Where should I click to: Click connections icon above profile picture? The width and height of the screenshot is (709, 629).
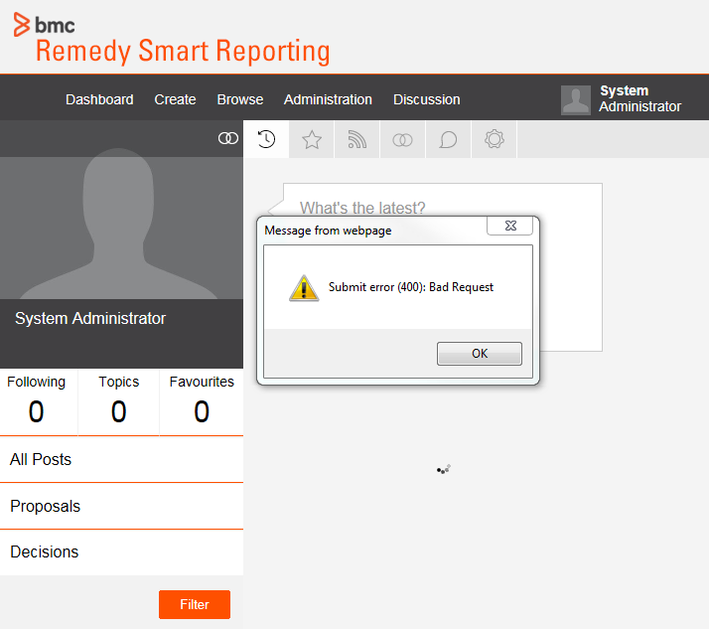click(228, 138)
